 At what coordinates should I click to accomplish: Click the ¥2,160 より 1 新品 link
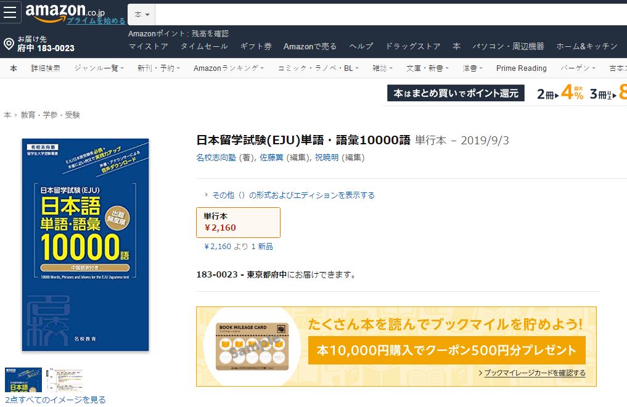(239, 247)
